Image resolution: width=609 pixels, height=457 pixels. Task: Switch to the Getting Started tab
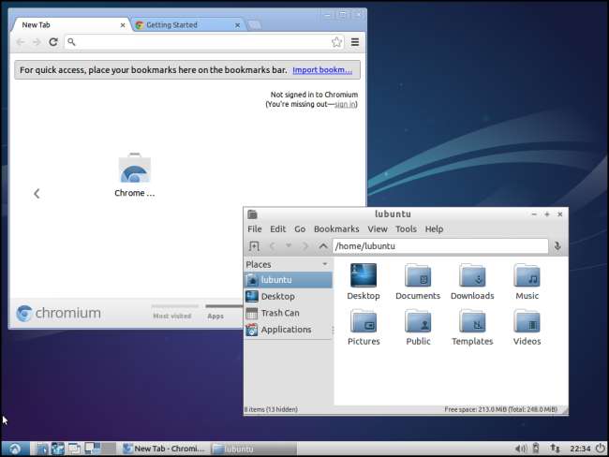click(183, 25)
